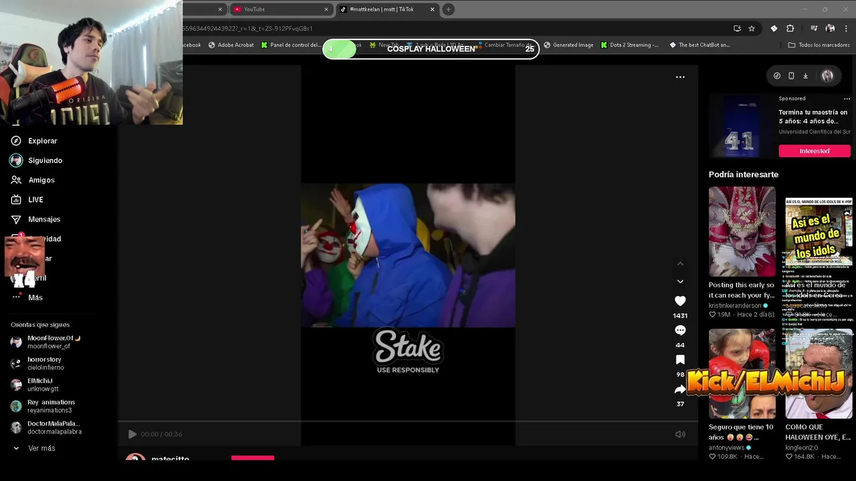
Task: Open the 'COMO QUE HALOWEEN OYE' video
Action: [819, 373]
